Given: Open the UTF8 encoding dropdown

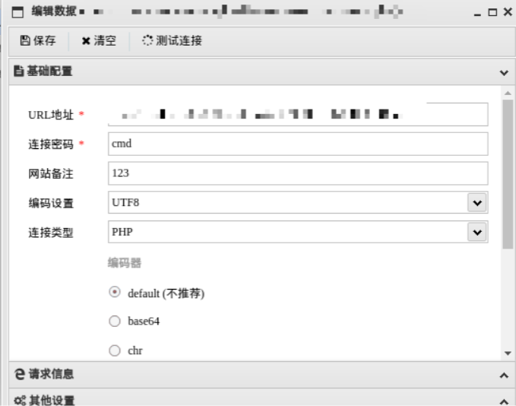Looking at the screenshot, I should (x=476, y=203).
